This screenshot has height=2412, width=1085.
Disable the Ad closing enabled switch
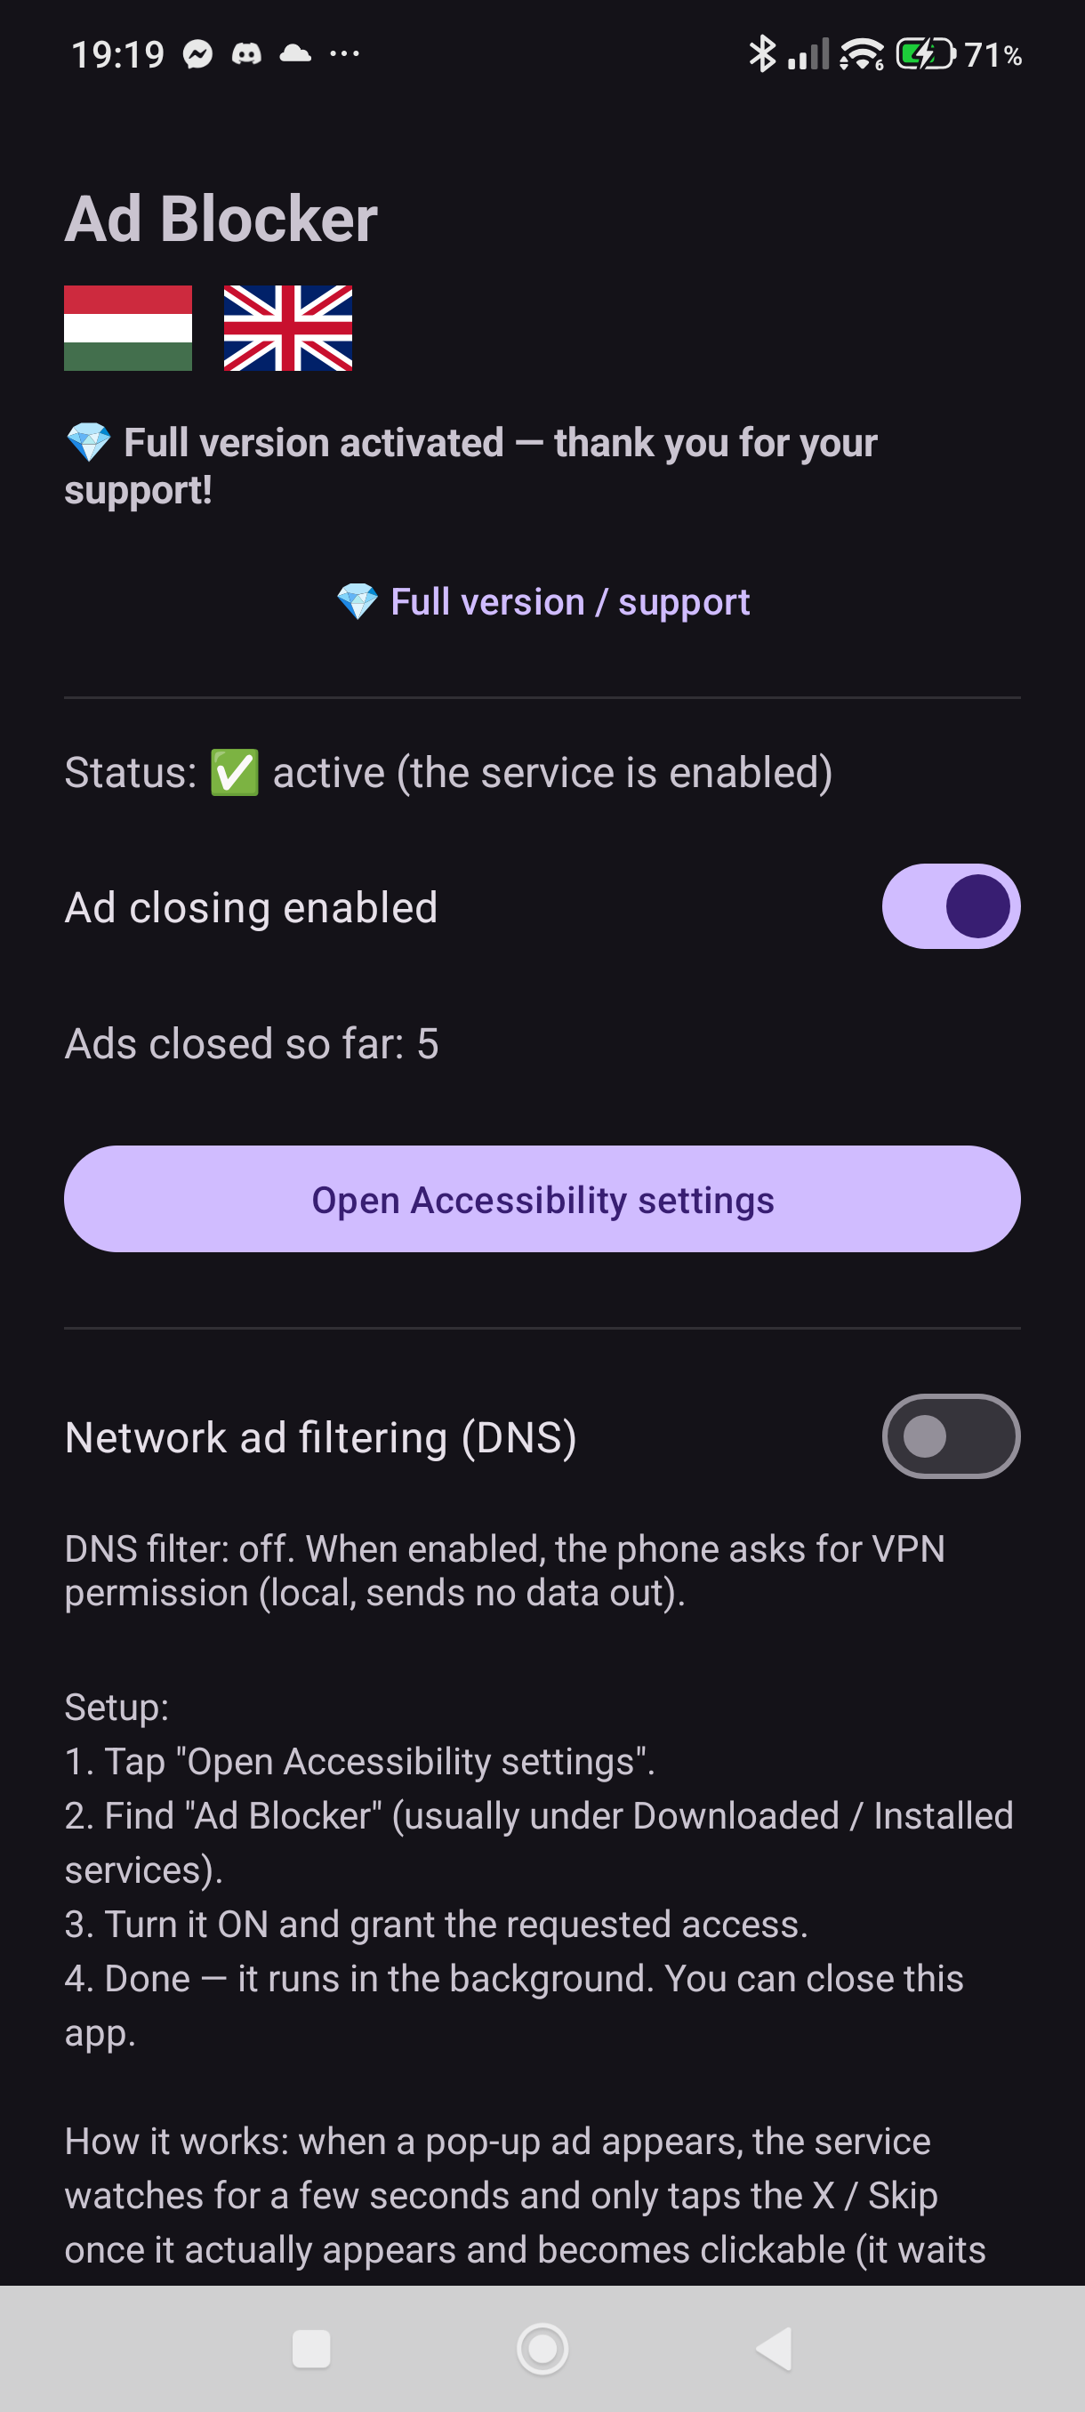(950, 906)
